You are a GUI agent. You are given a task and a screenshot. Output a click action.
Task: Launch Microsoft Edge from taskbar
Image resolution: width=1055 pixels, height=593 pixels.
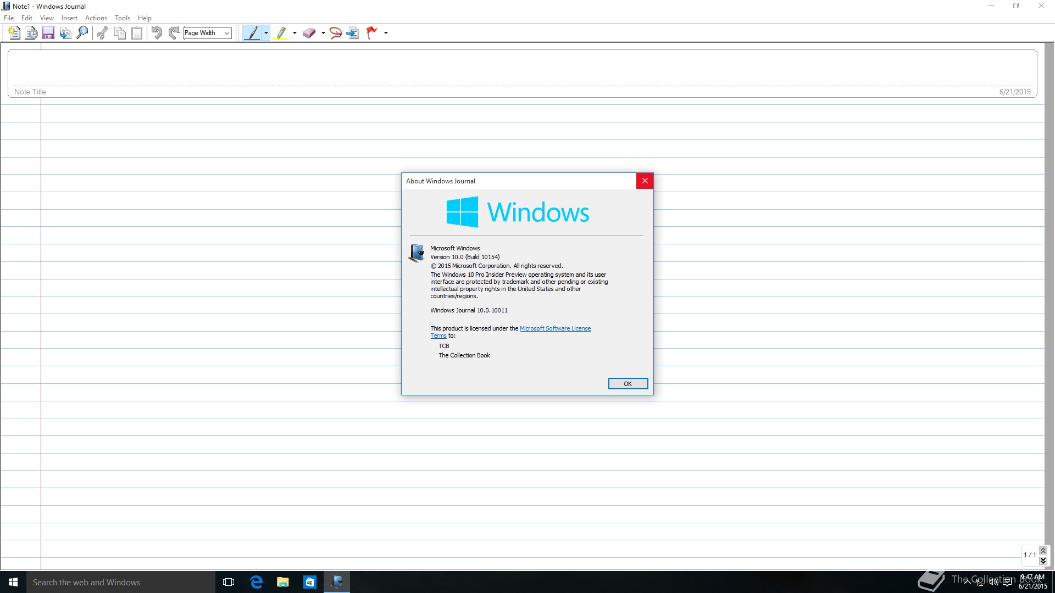256,582
